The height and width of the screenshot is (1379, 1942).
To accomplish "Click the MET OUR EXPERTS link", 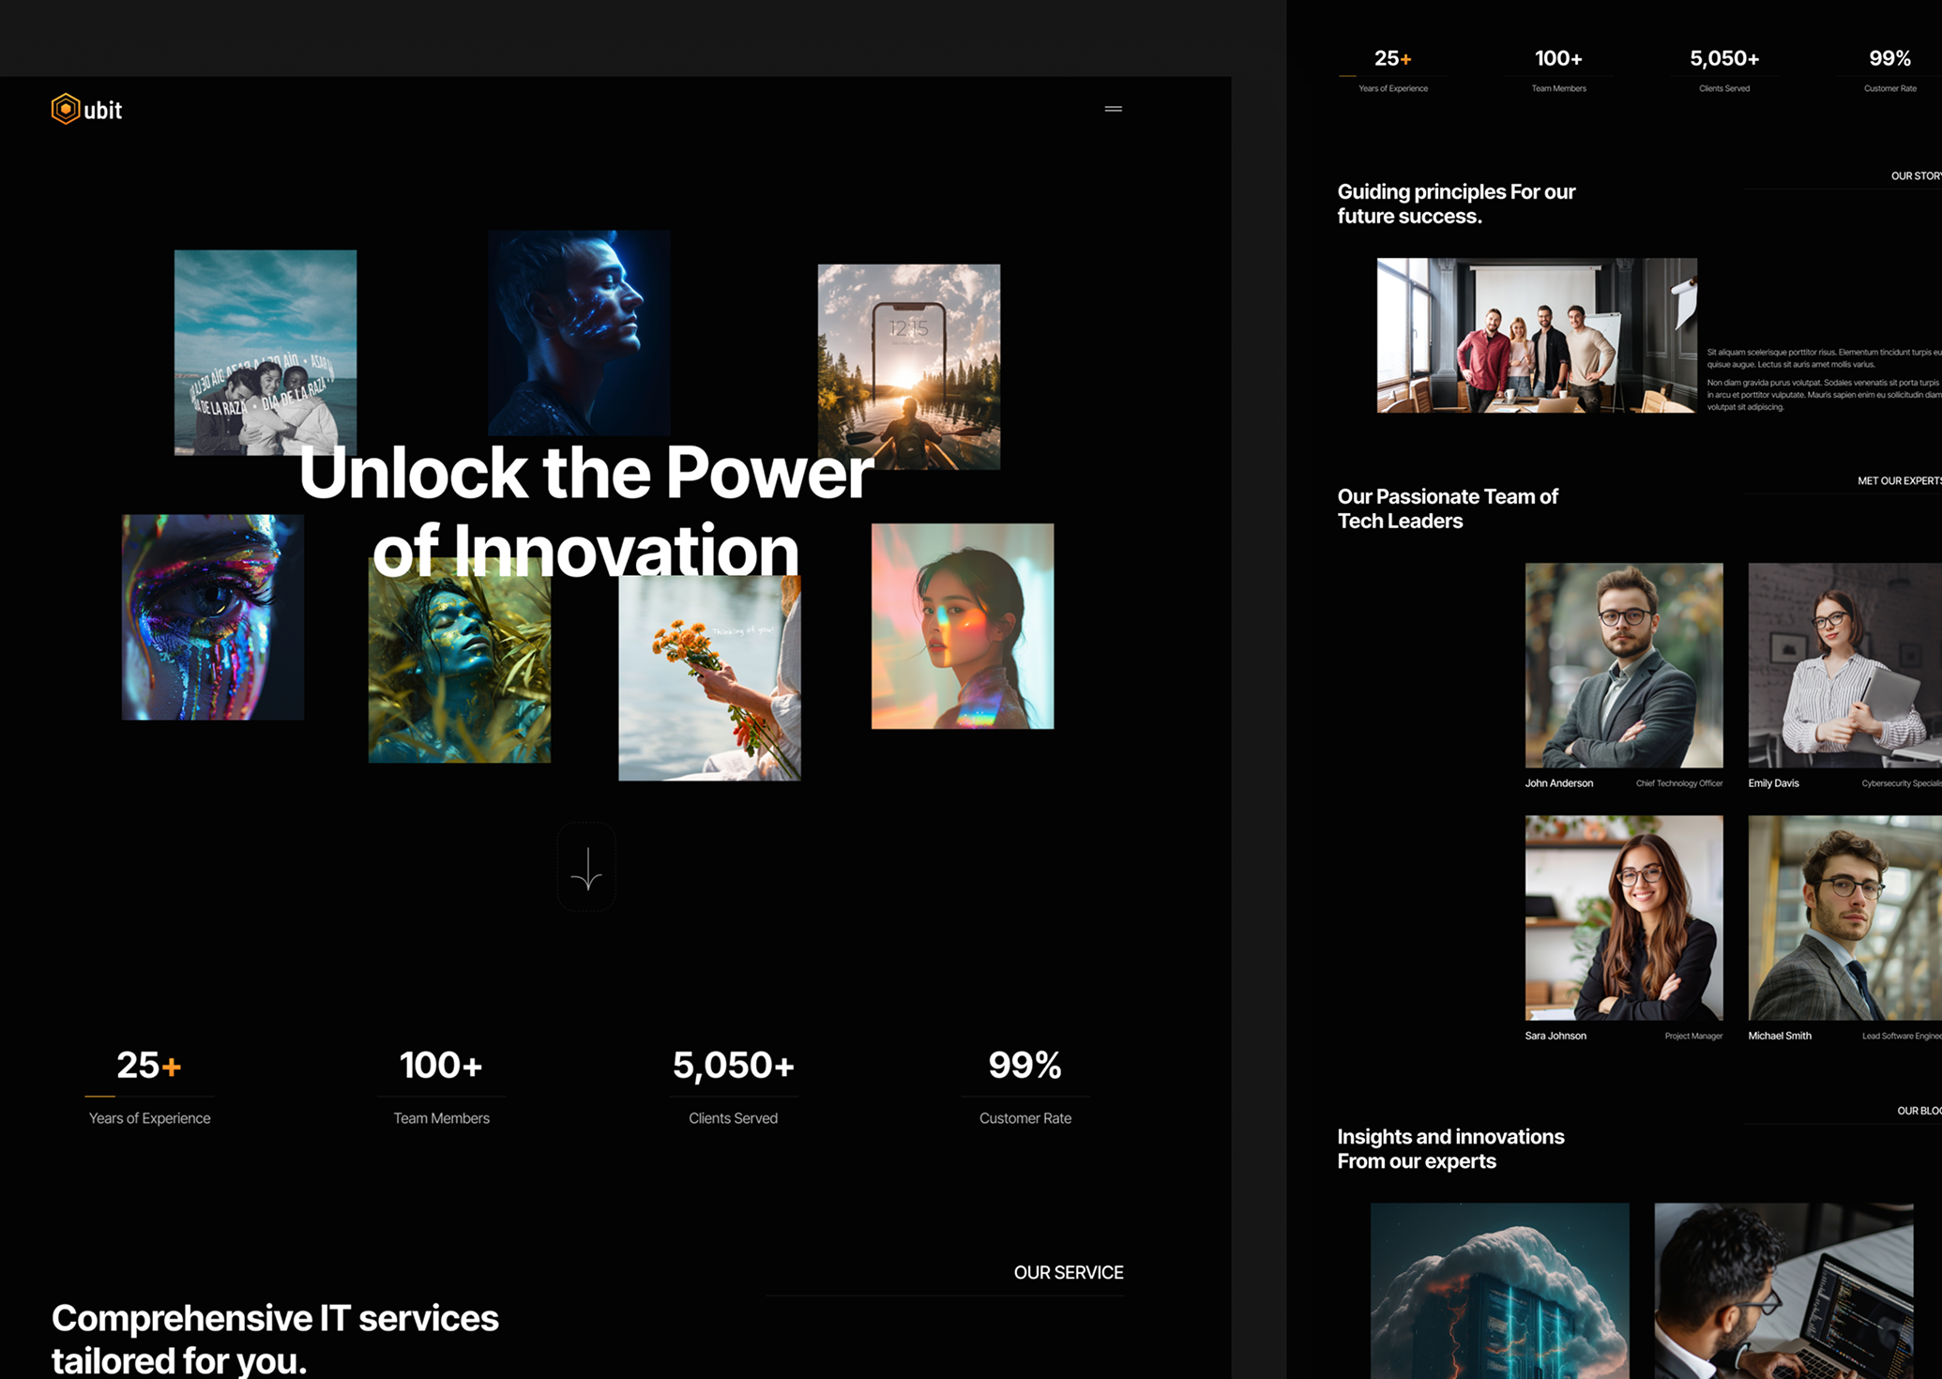I will (1898, 480).
